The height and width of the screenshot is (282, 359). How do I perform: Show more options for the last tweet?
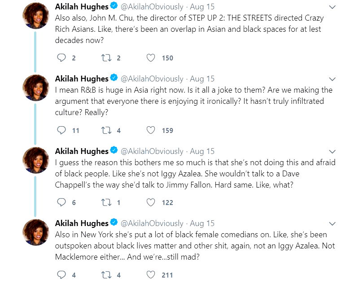click(x=332, y=223)
